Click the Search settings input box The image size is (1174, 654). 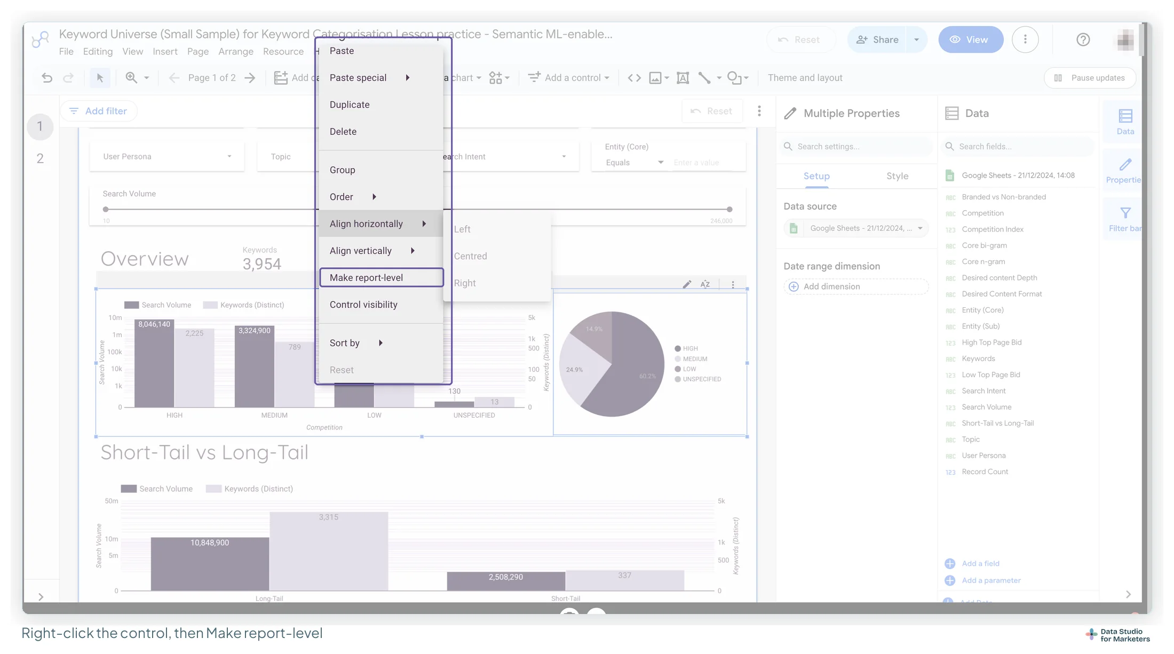tap(856, 146)
